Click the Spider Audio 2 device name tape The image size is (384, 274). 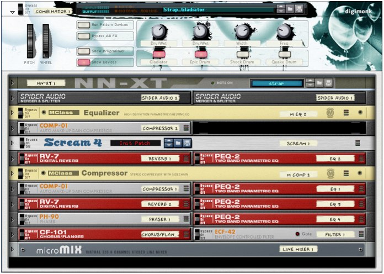point(160,98)
